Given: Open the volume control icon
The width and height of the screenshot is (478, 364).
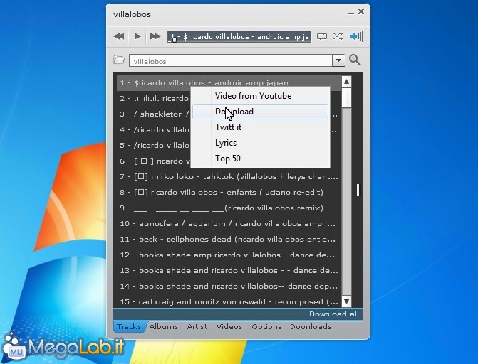Looking at the screenshot, I should [x=356, y=36].
